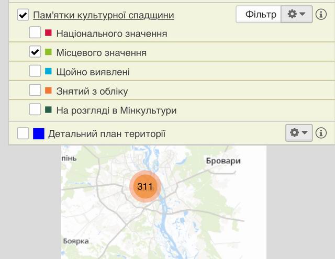Screen dimensions: 335x259
Task: Open gear dropdown next to Фільтр
Action: 297,14
